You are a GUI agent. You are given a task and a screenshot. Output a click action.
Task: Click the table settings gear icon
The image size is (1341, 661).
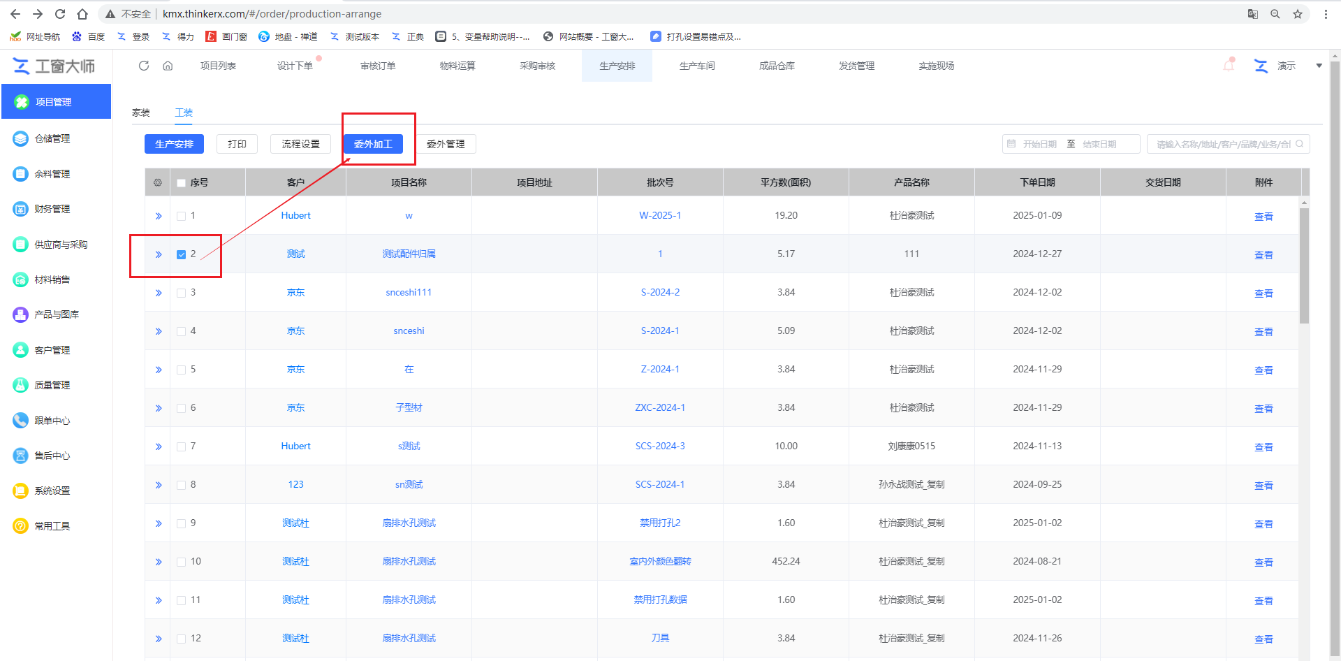(x=158, y=182)
